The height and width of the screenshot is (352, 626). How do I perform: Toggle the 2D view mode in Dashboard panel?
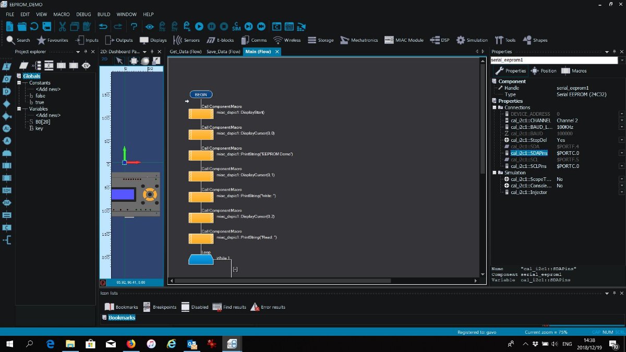point(104,60)
